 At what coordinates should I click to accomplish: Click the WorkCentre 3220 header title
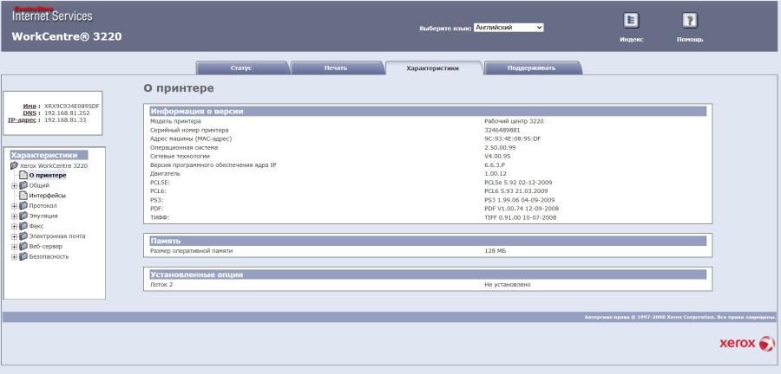pos(67,36)
